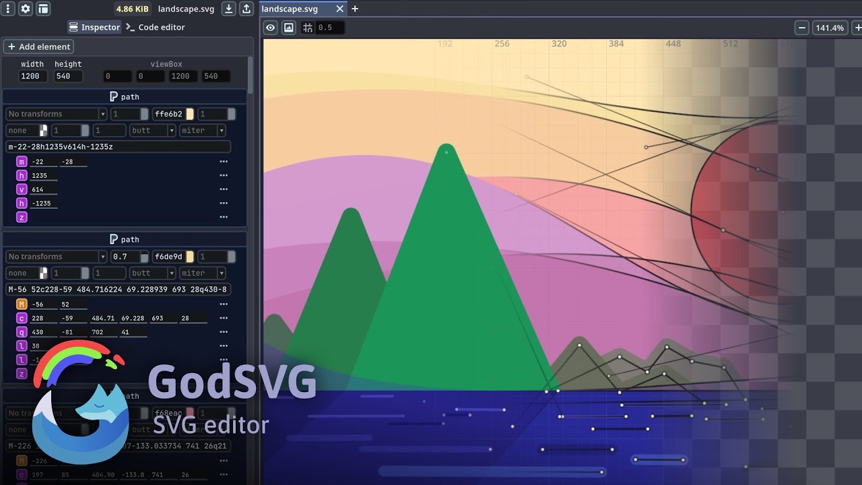The image size is (862, 485).
Task: Click the width field showing 1200
Action: click(33, 76)
